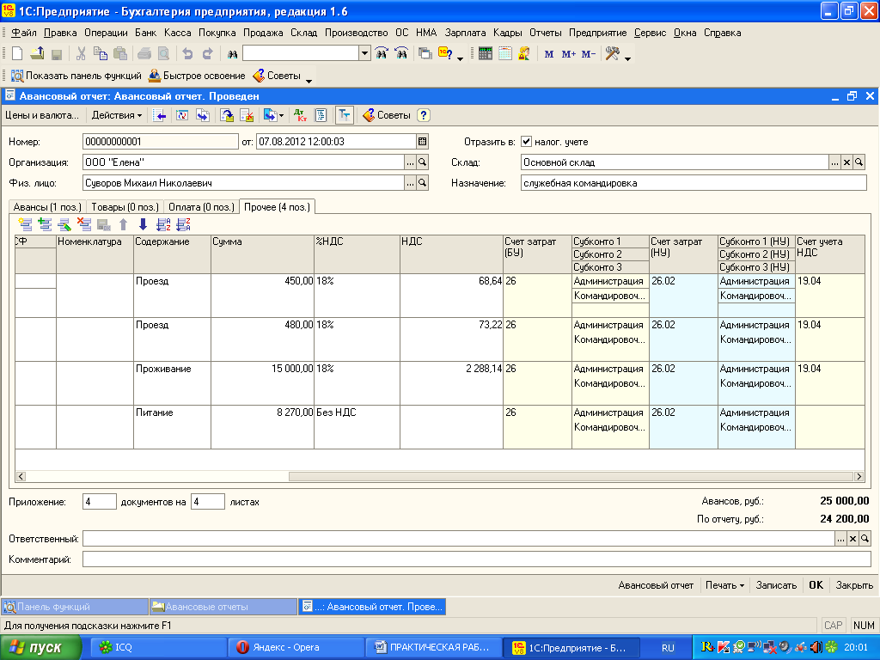Screen dimensions: 880x660
Task: Open the settings tools hammer-wrench icon
Action: click(612, 54)
